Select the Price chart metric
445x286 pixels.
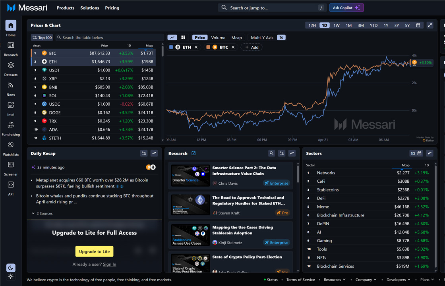point(200,37)
